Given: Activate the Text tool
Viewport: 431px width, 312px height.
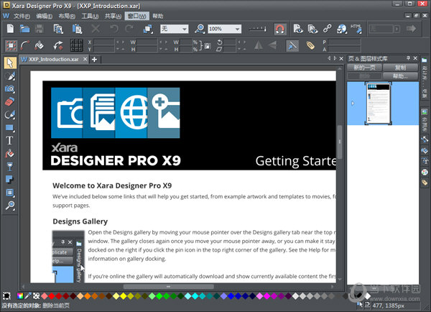Looking at the screenshot, I should (9, 140).
